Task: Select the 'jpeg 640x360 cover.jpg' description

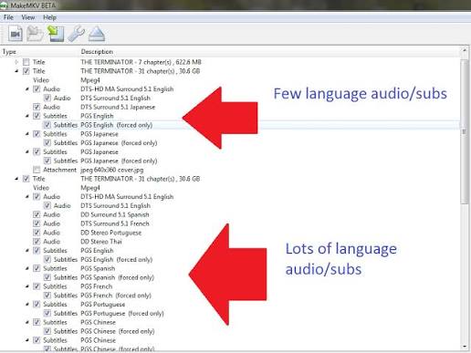Action: 112,170
